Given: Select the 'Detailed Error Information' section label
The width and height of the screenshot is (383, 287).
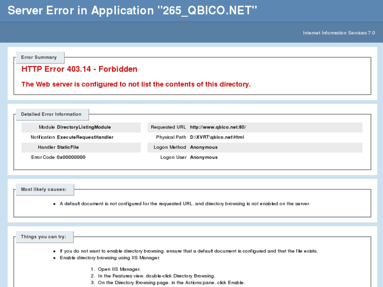Looking at the screenshot, I should (x=51, y=114).
